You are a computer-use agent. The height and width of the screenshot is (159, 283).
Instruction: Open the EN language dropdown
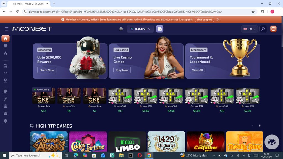coord(249,29)
